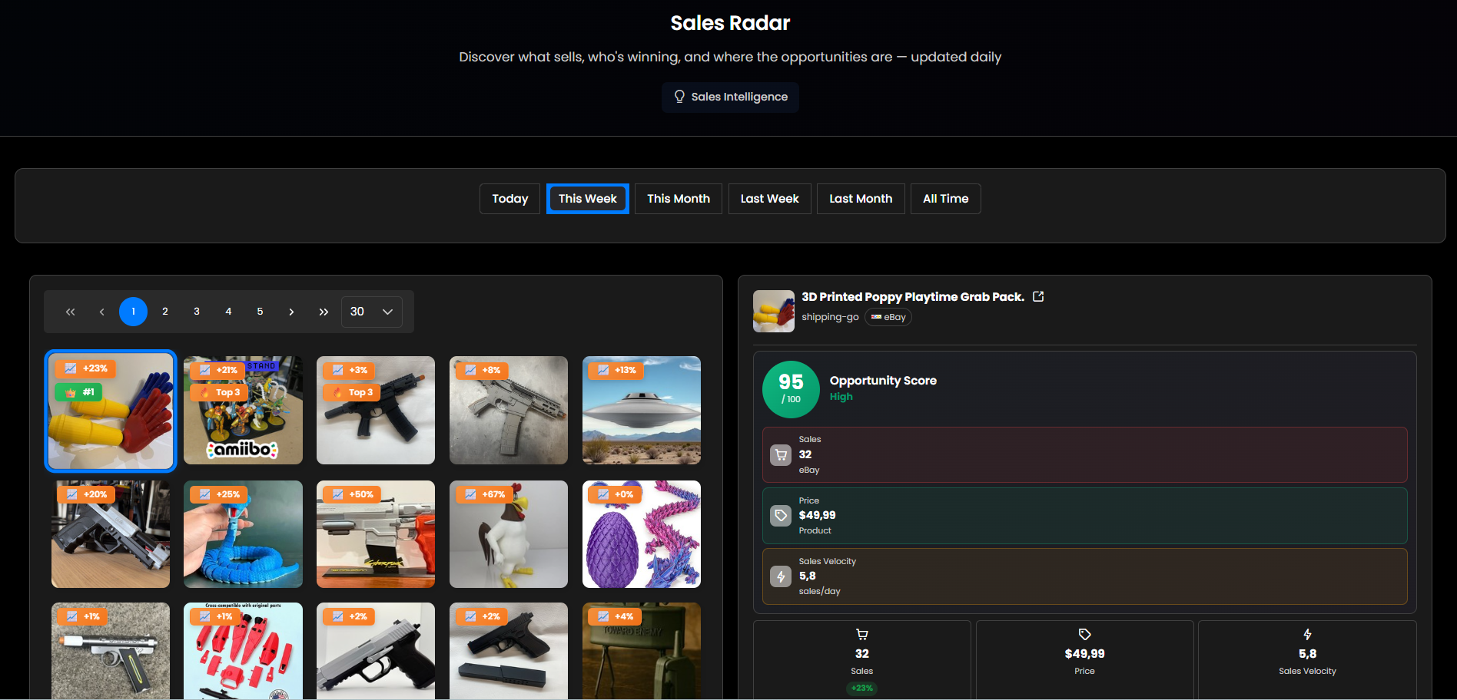Go to previous page arrow
The image size is (1457, 700).
click(x=101, y=312)
